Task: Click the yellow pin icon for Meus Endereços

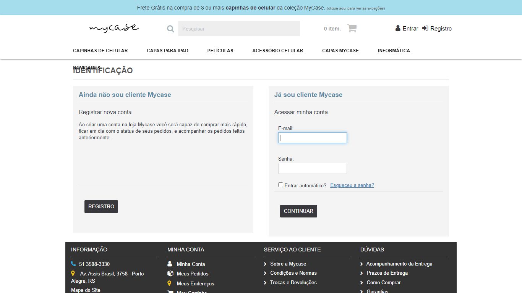Action: click(170, 283)
